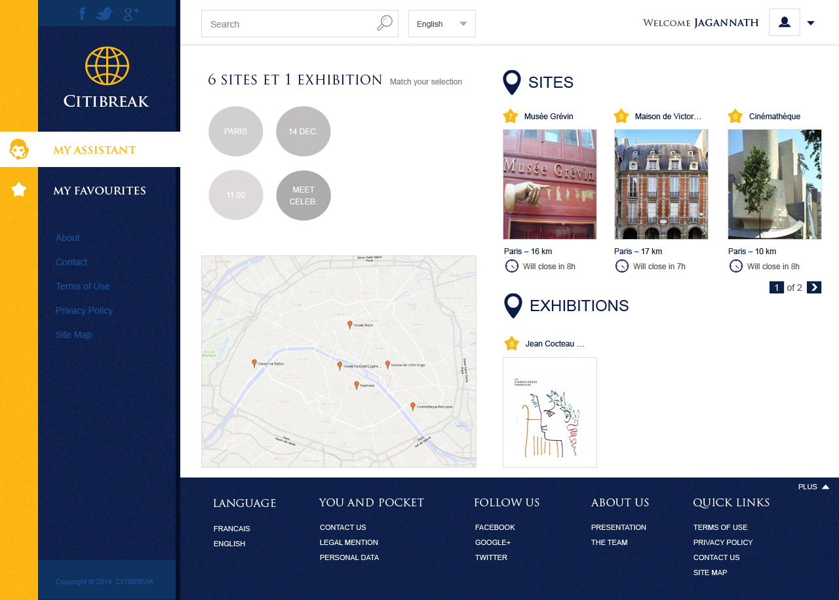The image size is (839, 600).
Task: Open the Google Plus icon in sidebar
Action: [x=132, y=14]
